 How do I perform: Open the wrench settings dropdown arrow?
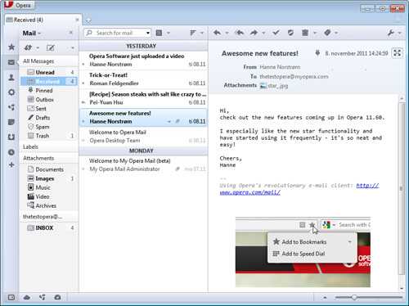pos(399,33)
